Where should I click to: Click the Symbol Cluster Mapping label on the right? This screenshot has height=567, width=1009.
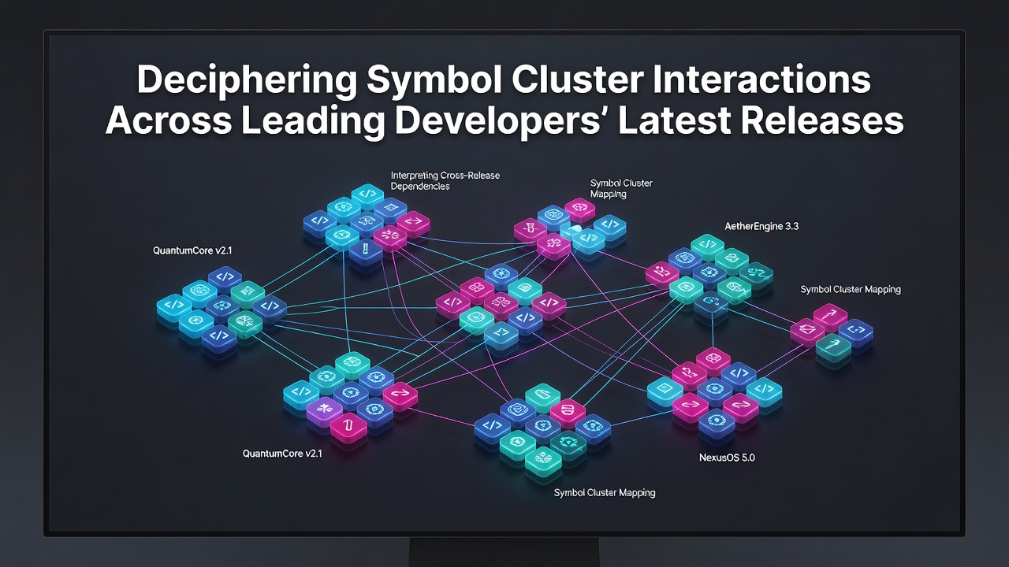coord(851,290)
